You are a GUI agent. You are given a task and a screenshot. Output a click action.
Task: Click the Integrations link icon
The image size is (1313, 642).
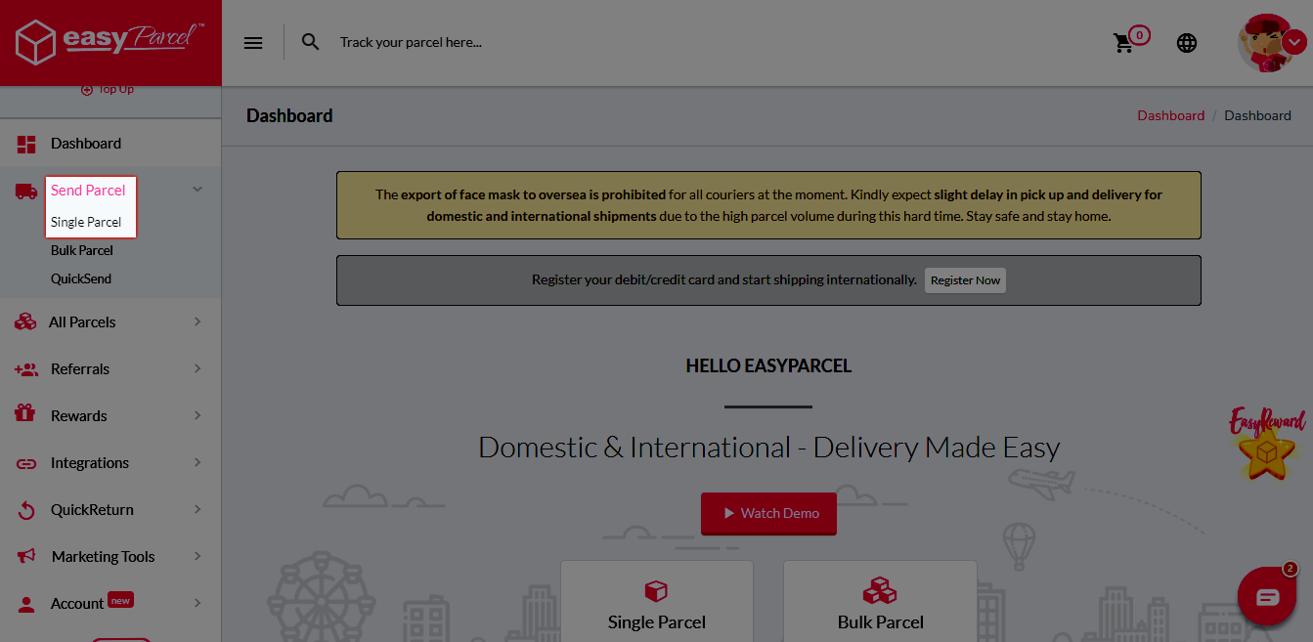[26, 463]
